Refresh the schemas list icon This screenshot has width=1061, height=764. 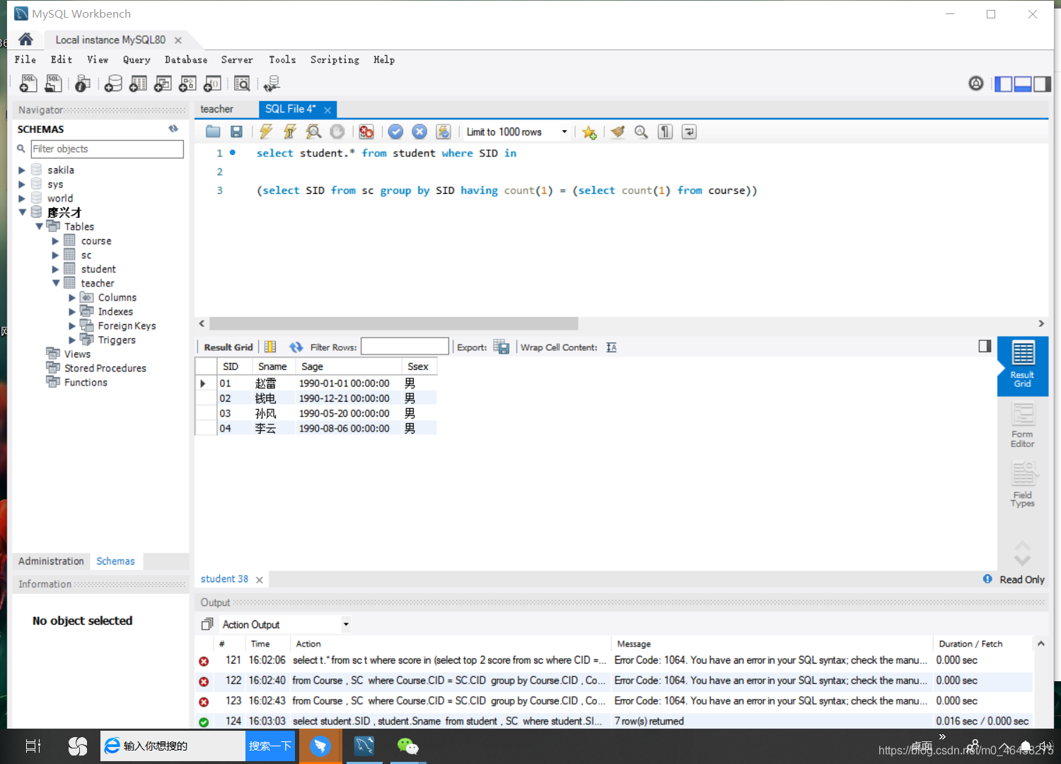click(173, 129)
